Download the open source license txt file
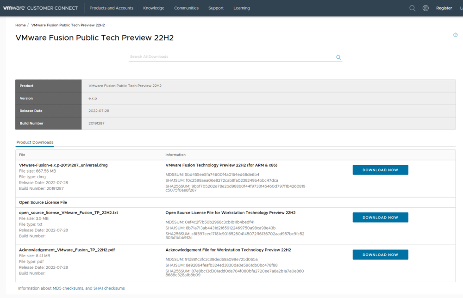The width and height of the screenshot is (463, 298). (380, 217)
